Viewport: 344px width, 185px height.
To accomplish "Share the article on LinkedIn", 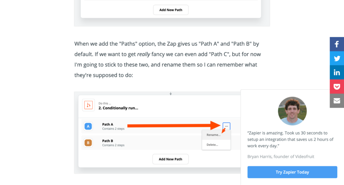I will (x=337, y=72).
